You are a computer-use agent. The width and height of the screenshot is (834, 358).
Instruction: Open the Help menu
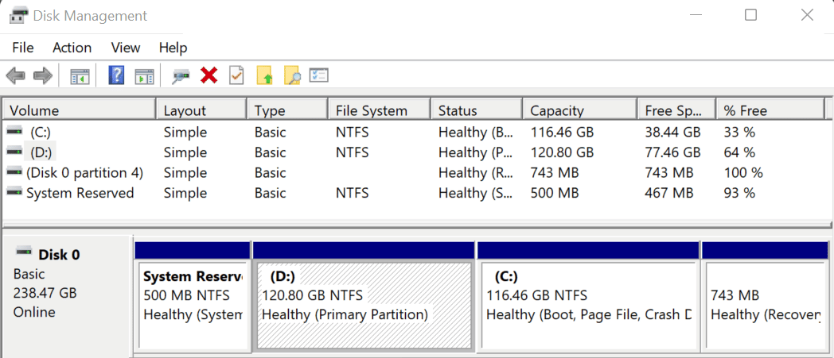point(173,48)
